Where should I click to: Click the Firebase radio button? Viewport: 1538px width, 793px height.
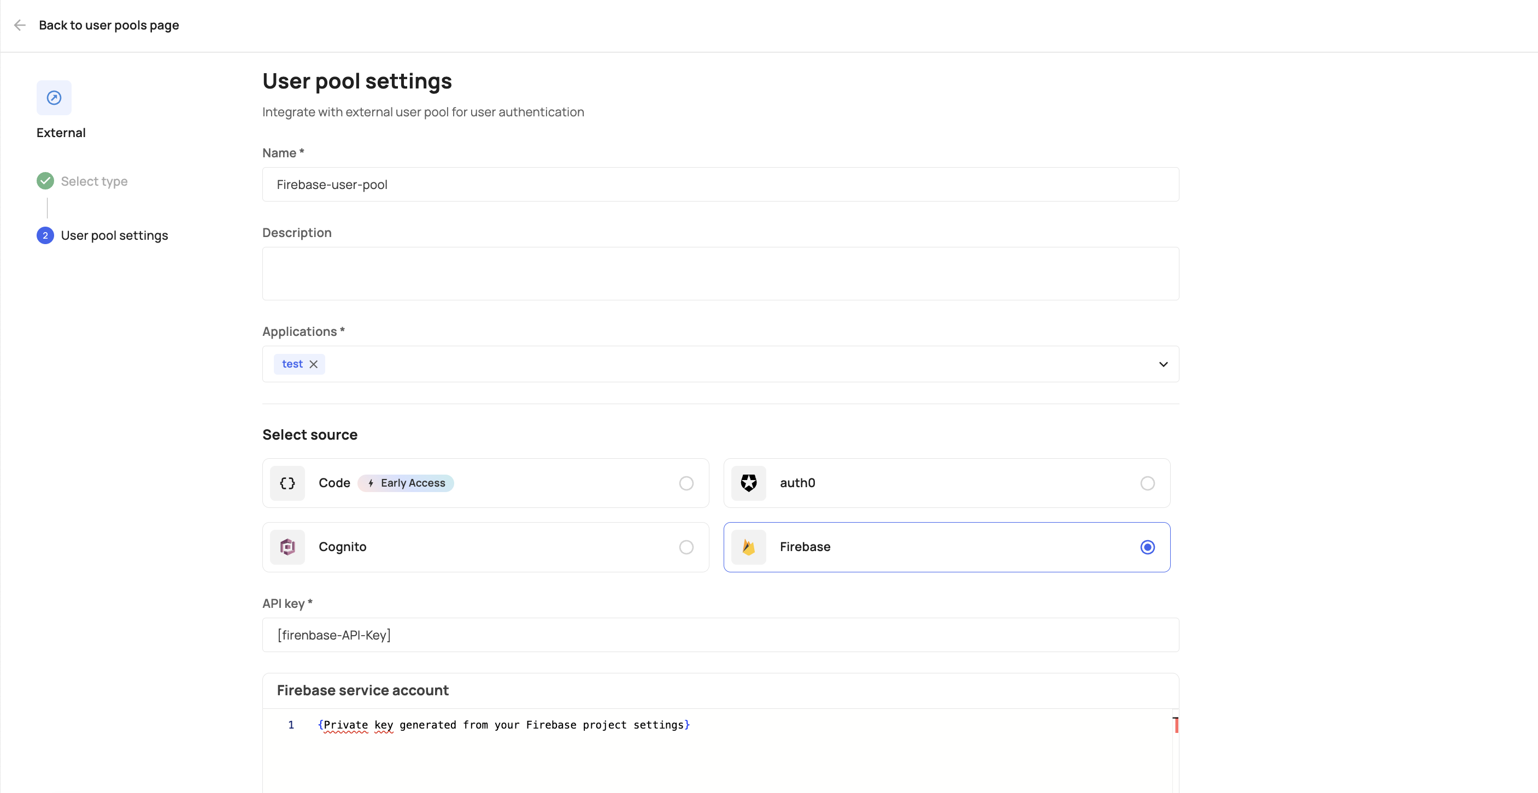[1147, 547]
